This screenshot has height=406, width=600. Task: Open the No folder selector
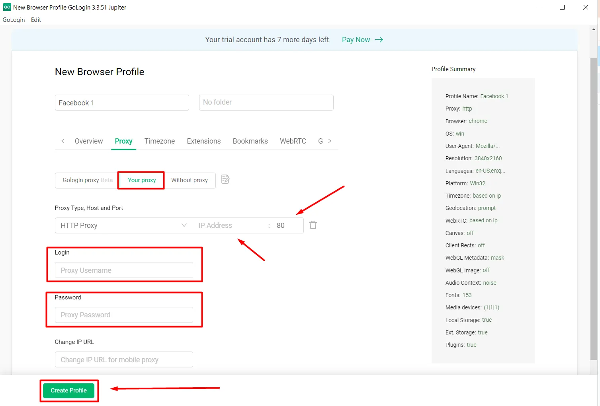(266, 102)
